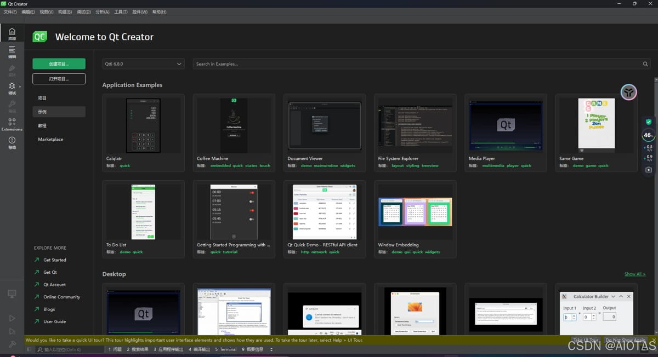Viewport: 658px width, 357px height.
Task: Open the Qt6 6.8.0 version dropdown
Action: tap(143, 64)
